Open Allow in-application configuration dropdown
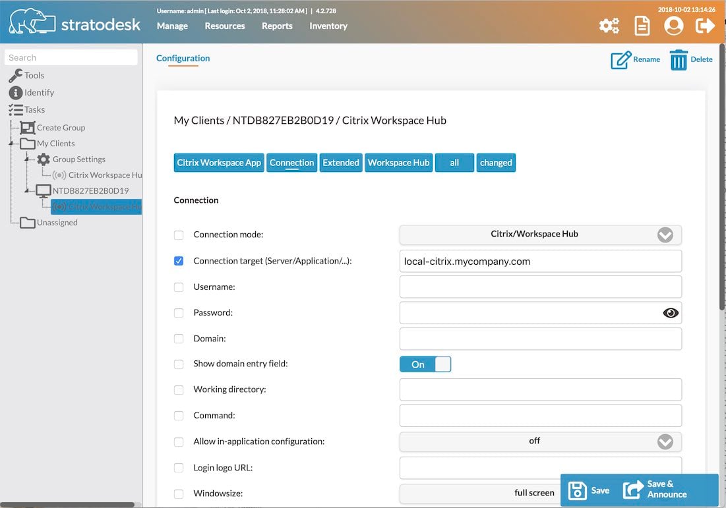Image resolution: width=726 pixels, height=508 pixels. [540, 442]
